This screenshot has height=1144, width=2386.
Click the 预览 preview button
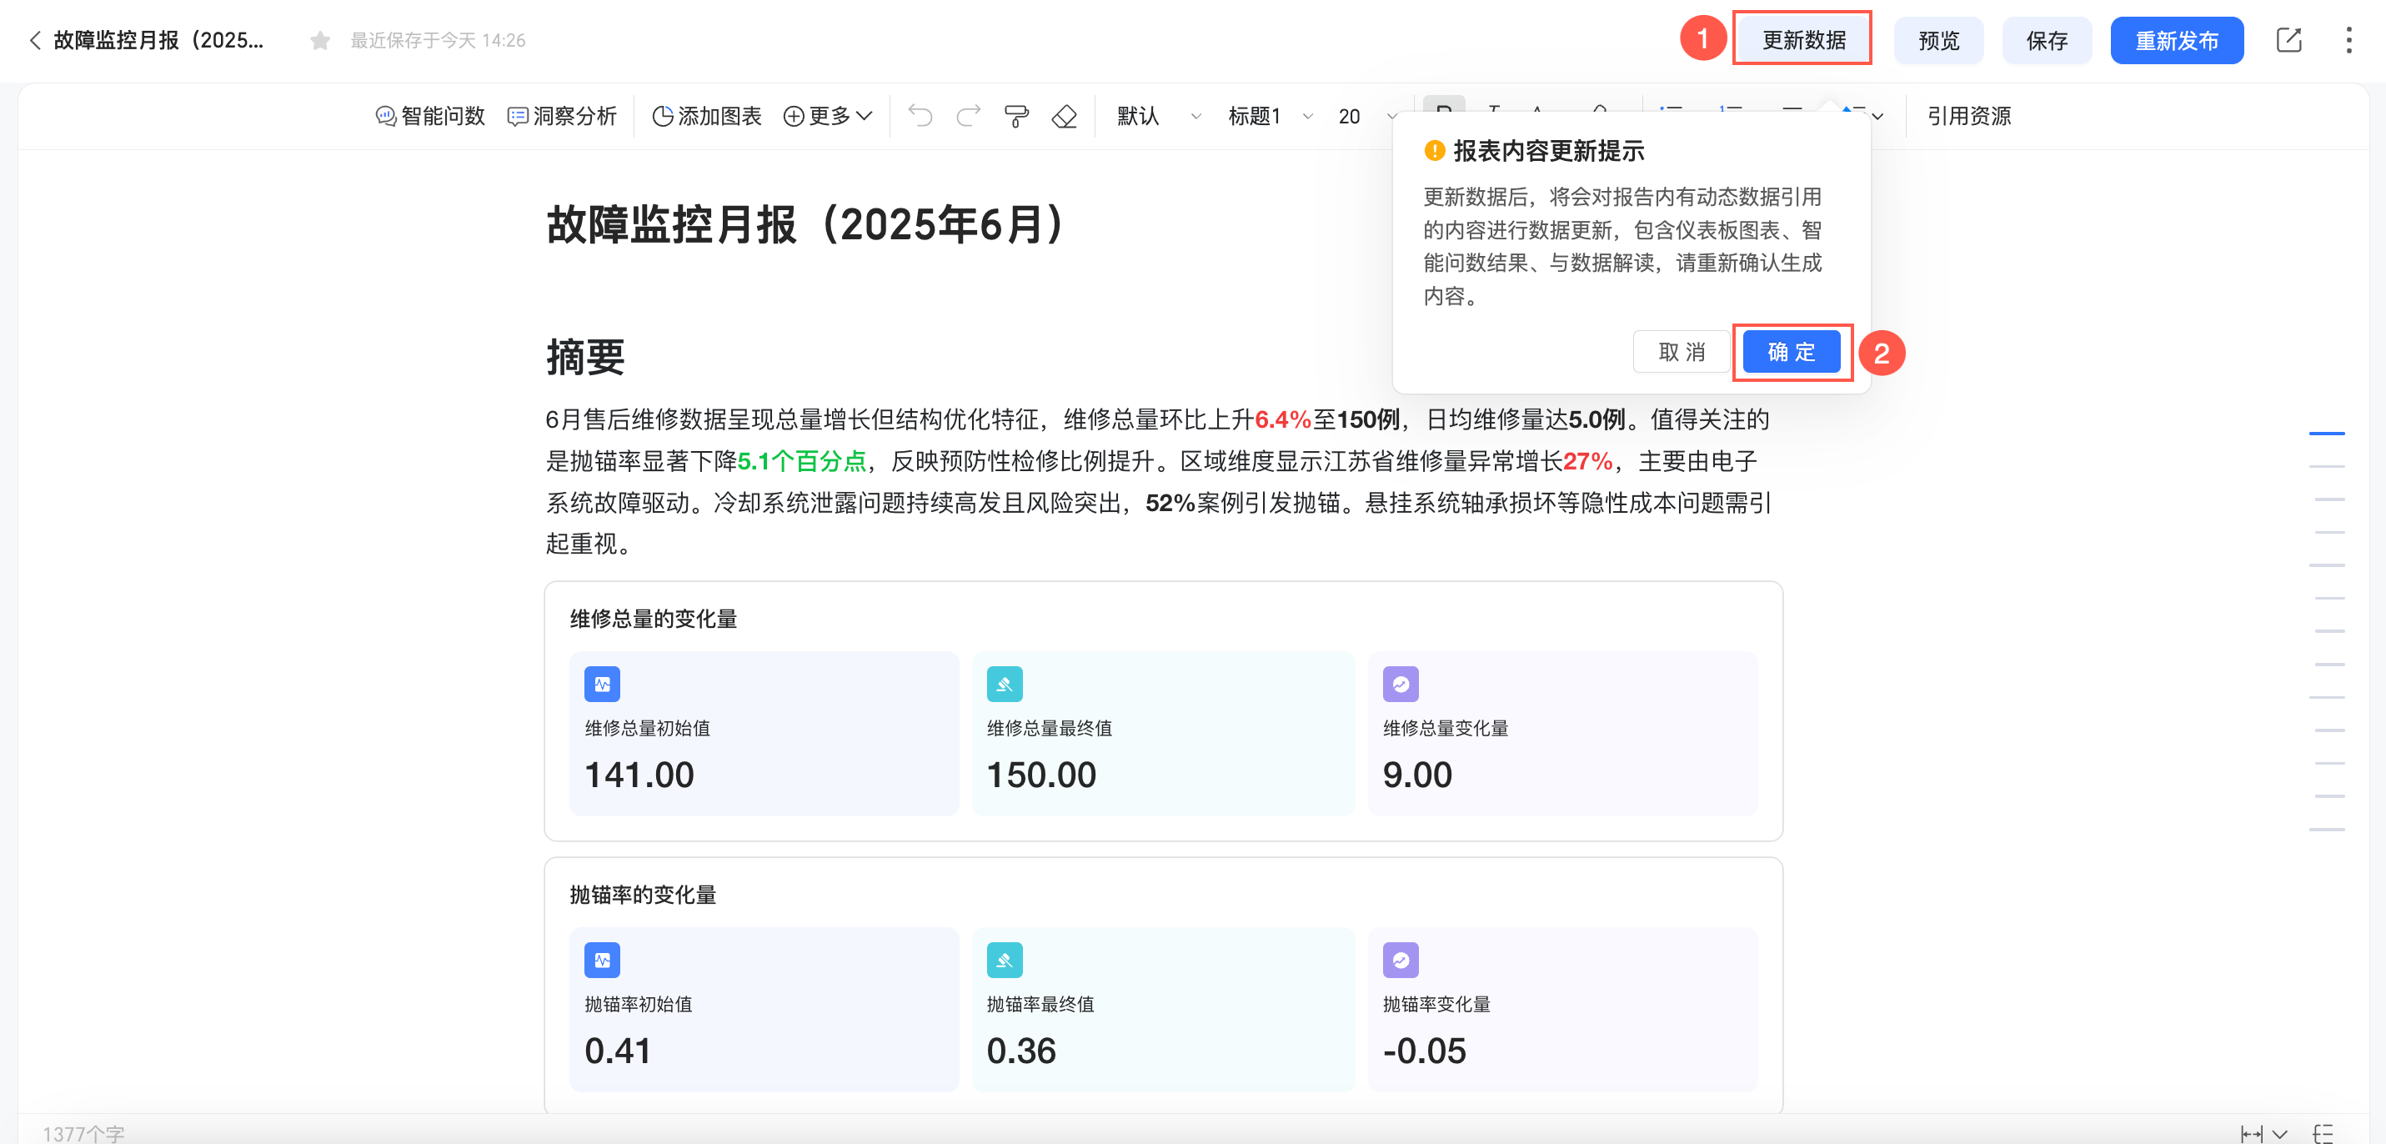pyautogui.click(x=1938, y=41)
